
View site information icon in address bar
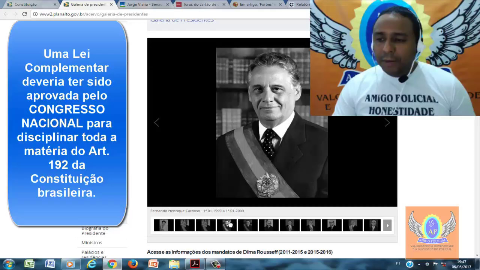pos(35,14)
